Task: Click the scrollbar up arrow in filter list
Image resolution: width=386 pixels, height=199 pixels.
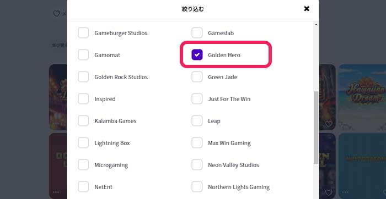Action: tap(316, 25)
